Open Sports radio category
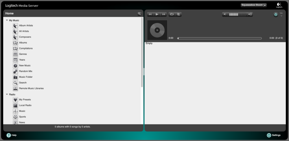The width and height of the screenshot is (289, 141). tap(22, 117)
